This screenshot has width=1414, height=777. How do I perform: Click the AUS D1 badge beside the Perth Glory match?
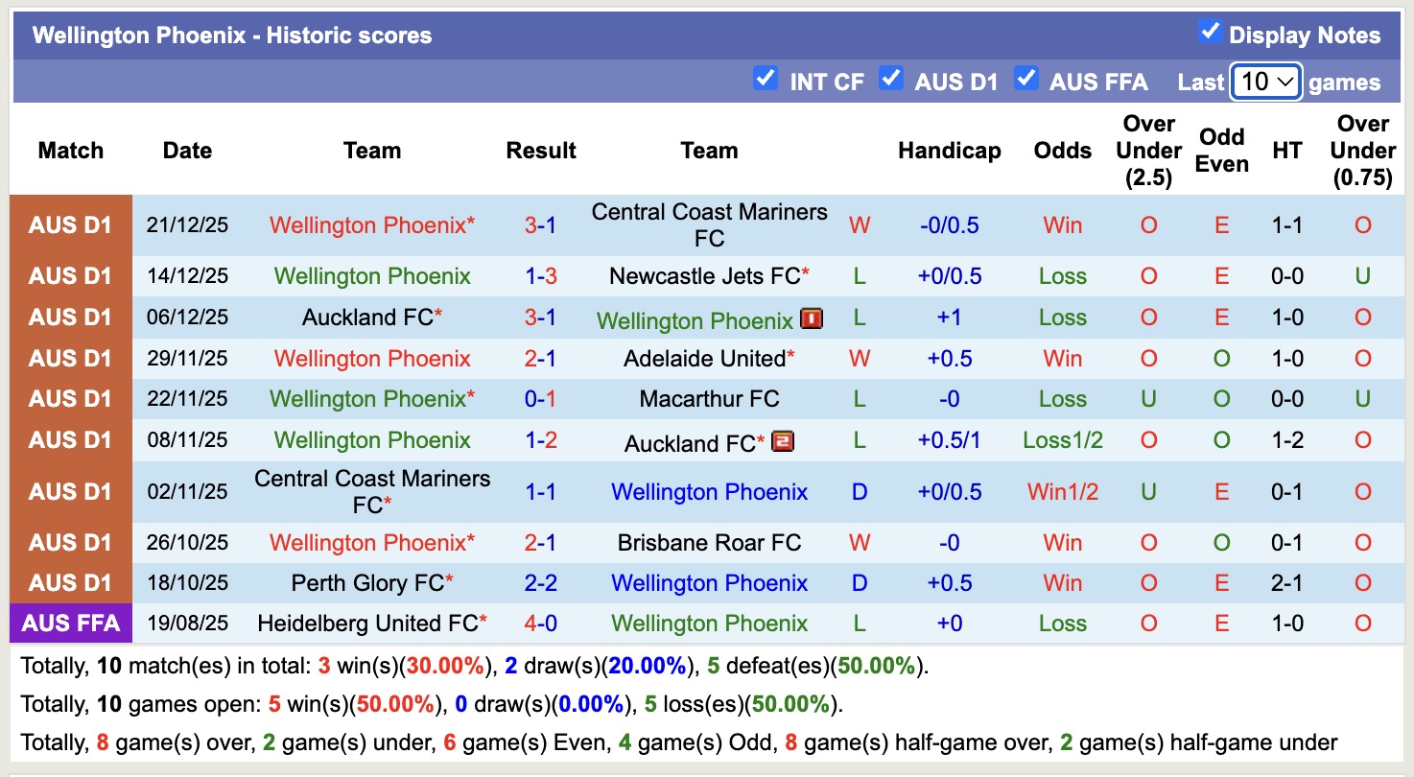(71, 582)
